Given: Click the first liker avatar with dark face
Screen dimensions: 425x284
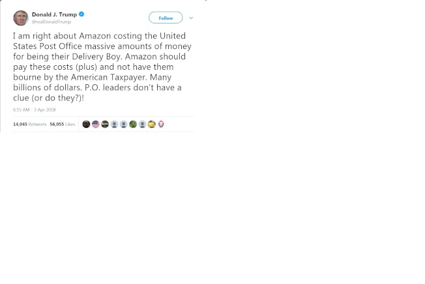Looking at the screenshot, I should click(x=86, y=124).
